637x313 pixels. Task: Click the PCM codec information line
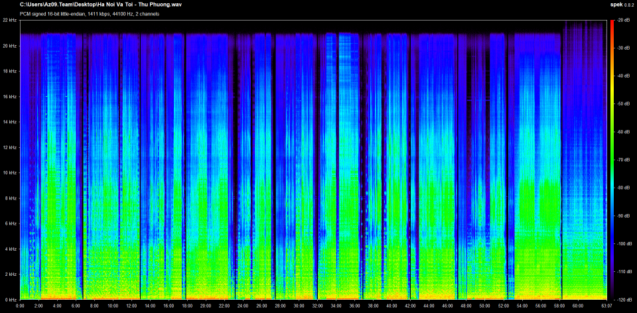pos(90,13)
